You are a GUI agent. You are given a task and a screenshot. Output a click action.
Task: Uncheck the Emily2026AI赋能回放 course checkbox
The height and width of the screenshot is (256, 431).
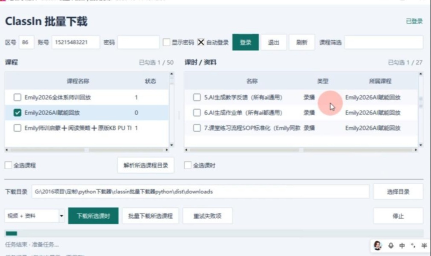point(18,113)
